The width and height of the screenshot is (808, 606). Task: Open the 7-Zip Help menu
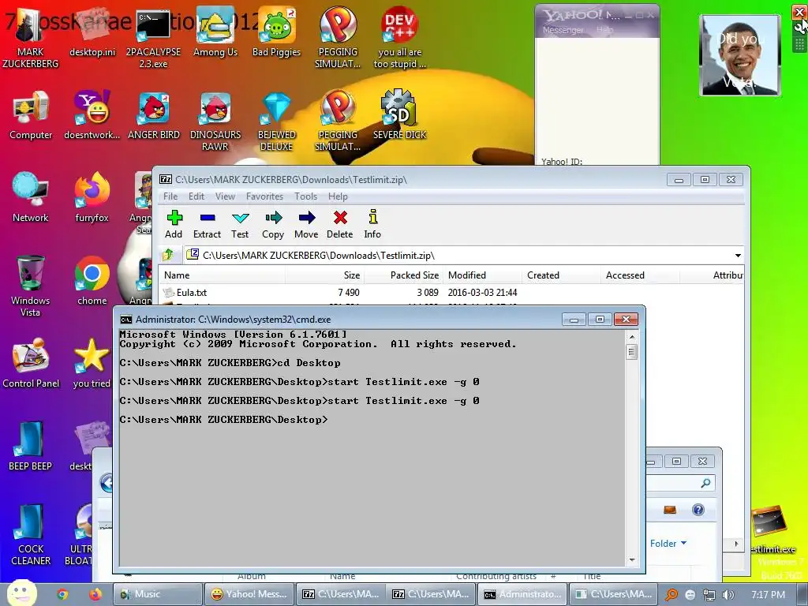tap(338, 196)
